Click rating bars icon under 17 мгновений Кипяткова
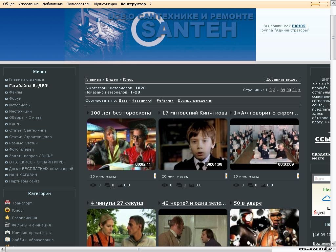336x252 pixels. point(192,185)
